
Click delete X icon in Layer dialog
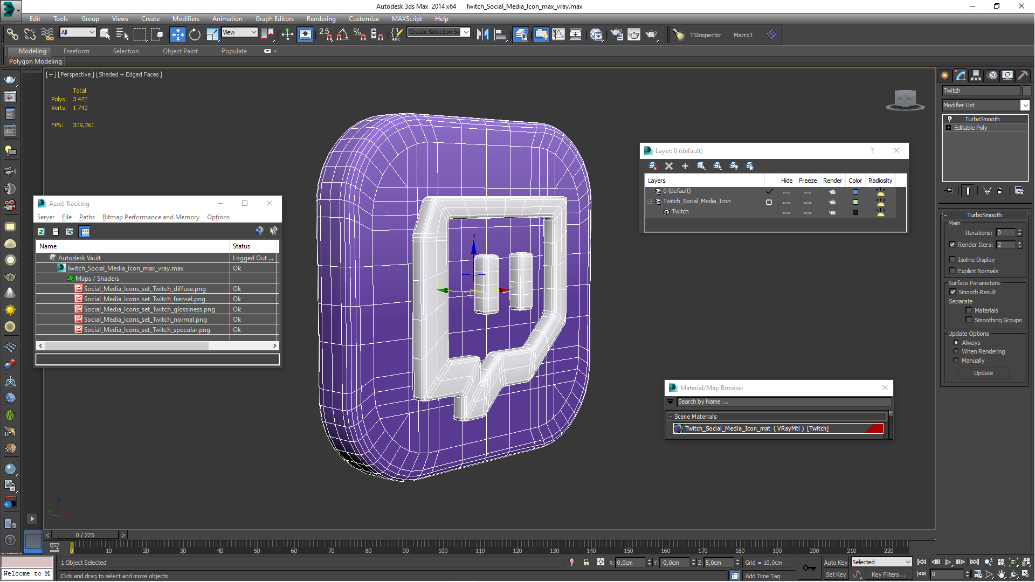click(669, 166)
